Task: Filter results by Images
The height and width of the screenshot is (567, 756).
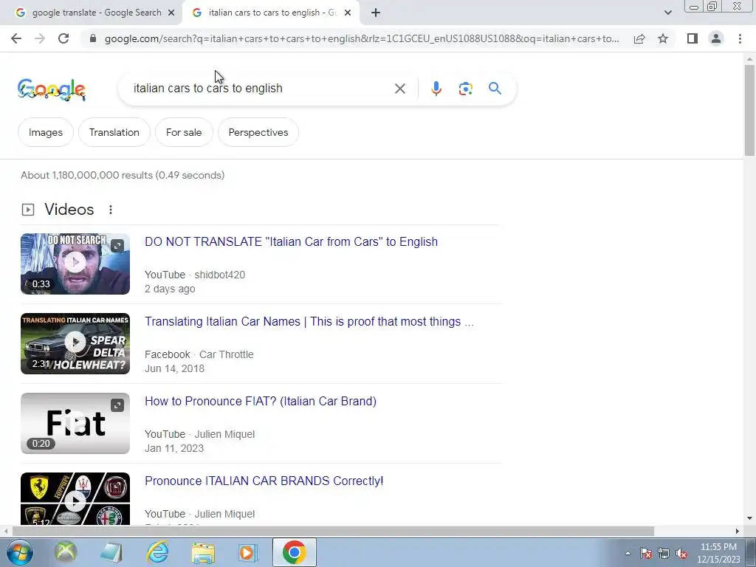Action: point(46,132)
